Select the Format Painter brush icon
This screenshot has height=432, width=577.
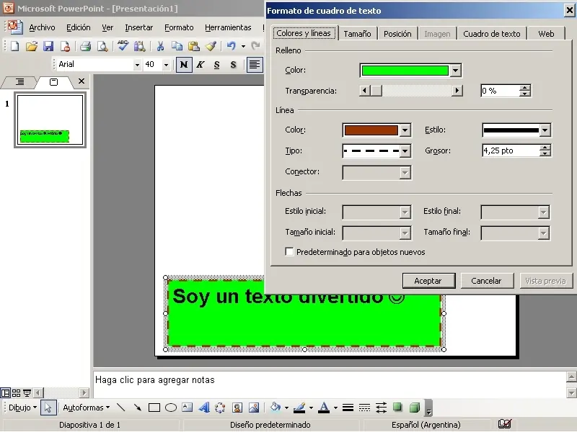(x=211, y=46)
